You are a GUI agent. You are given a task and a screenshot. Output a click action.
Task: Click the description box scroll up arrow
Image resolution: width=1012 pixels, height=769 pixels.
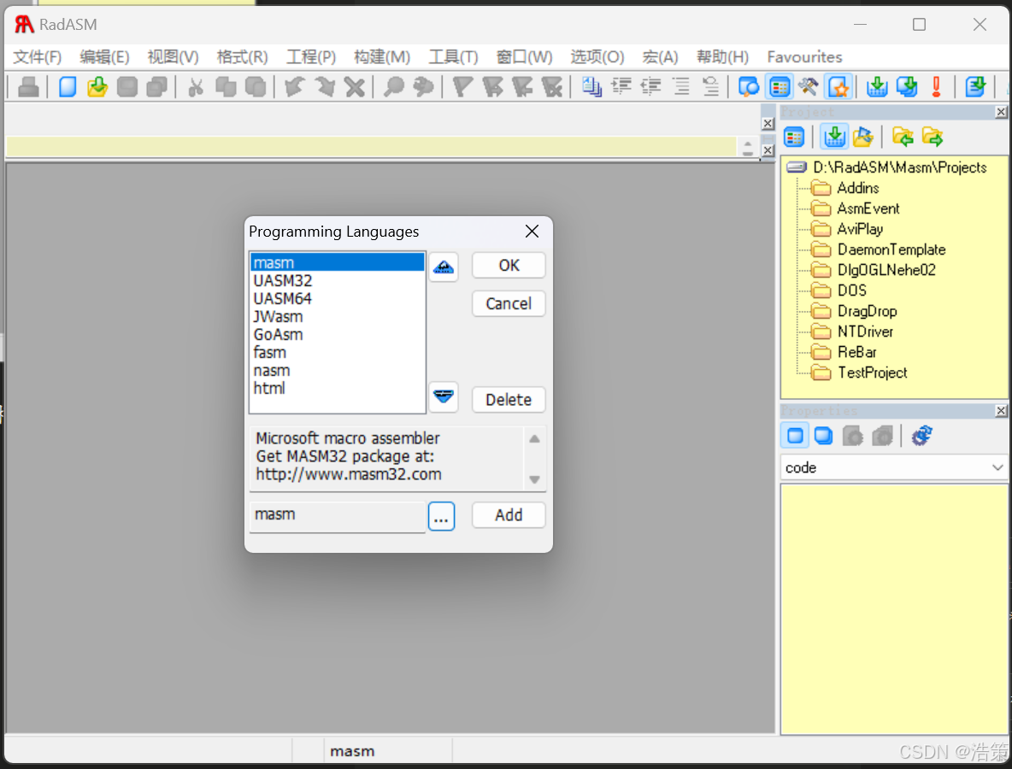534,438
